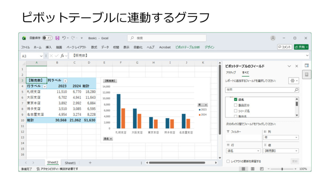
Task: Open the field list tools gear icon
Action: pos(293,81)
